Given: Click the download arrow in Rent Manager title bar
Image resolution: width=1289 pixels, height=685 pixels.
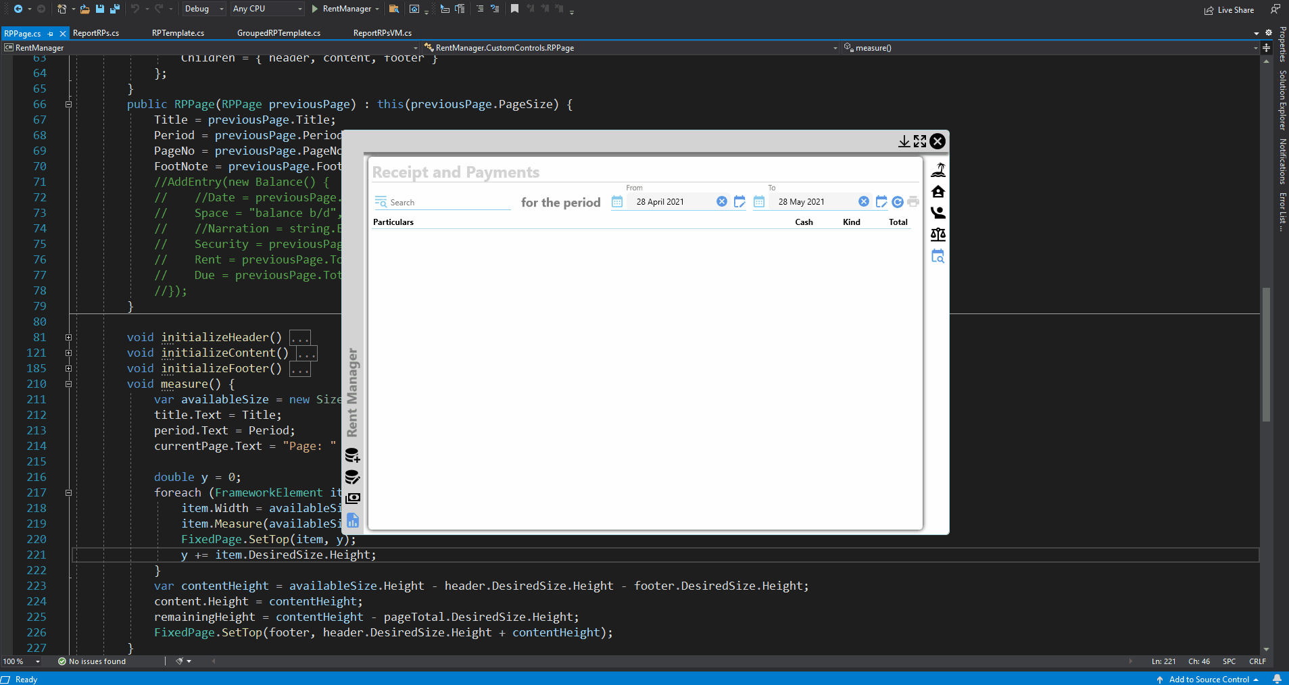Looking at the screenshot, I should pyautogui.click(x=904, y=141).
